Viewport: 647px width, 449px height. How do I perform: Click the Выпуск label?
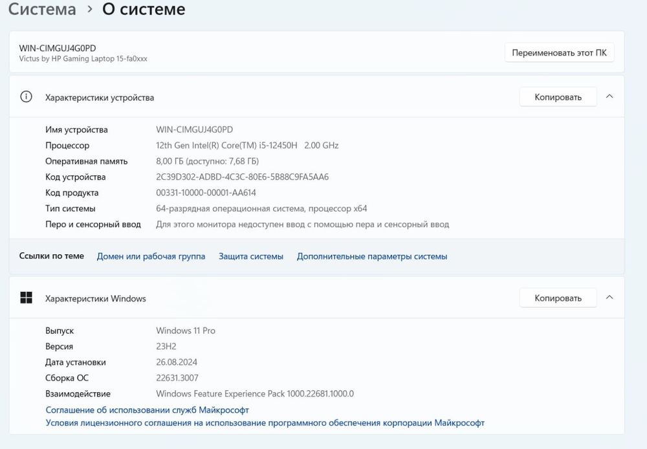coord(60,331)
